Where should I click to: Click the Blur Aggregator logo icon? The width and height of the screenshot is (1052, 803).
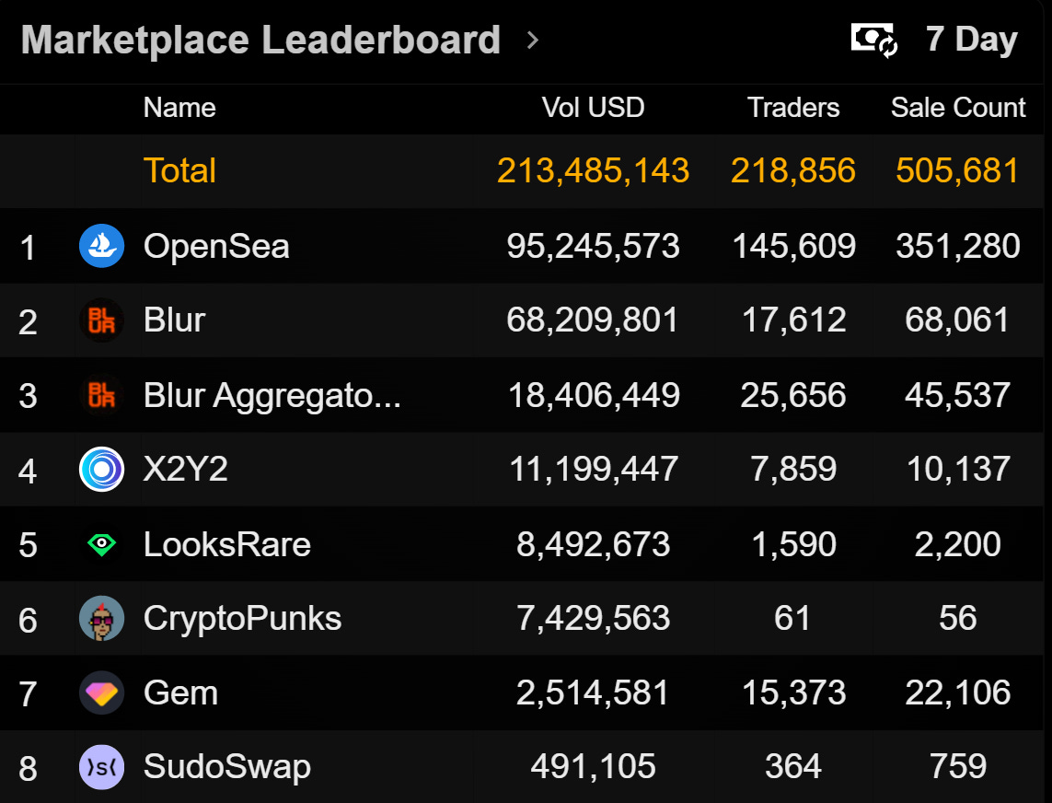pos(101,395)
